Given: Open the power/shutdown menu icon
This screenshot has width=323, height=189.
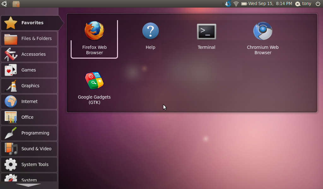Looking at the screenshot, I should click(318, 4).
